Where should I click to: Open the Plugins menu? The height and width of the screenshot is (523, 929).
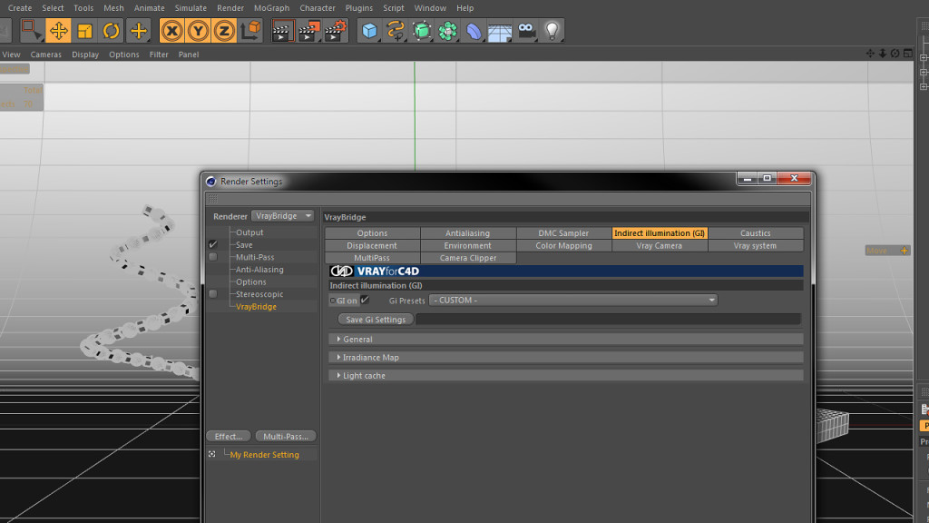pos(359,7)
